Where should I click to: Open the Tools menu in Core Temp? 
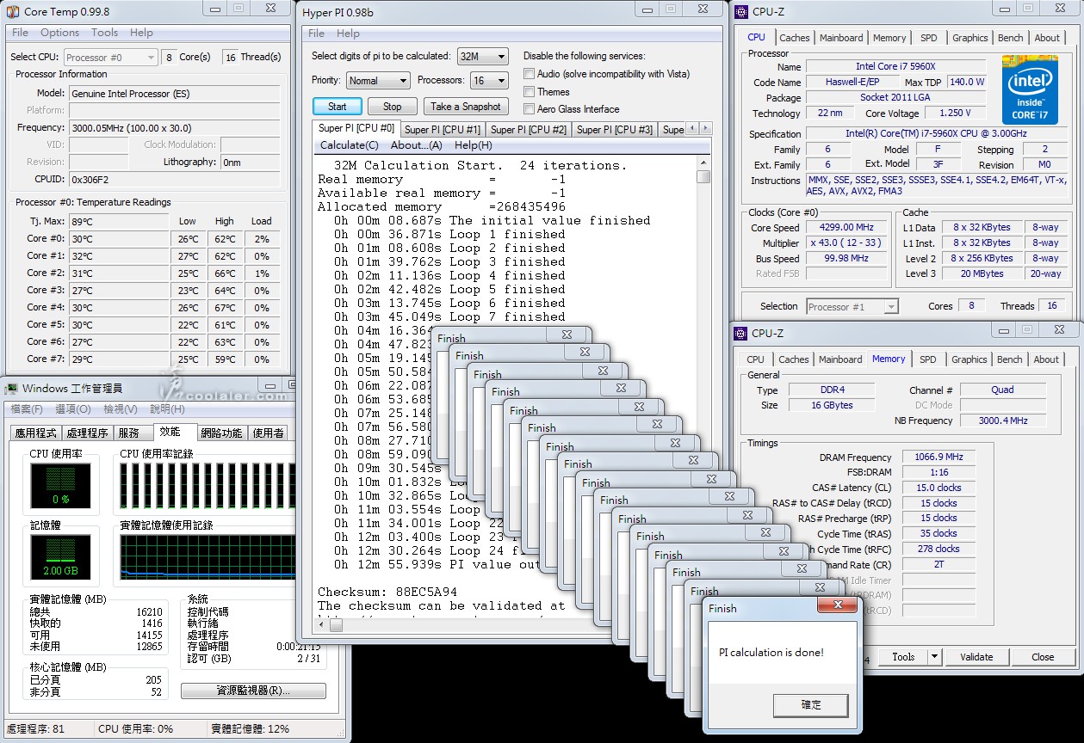click(x=104, y=33)
